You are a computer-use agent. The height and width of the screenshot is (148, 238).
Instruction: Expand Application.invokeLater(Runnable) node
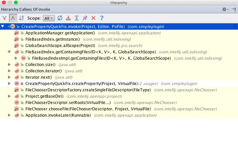pyautogui.click(x=9, y=115)
